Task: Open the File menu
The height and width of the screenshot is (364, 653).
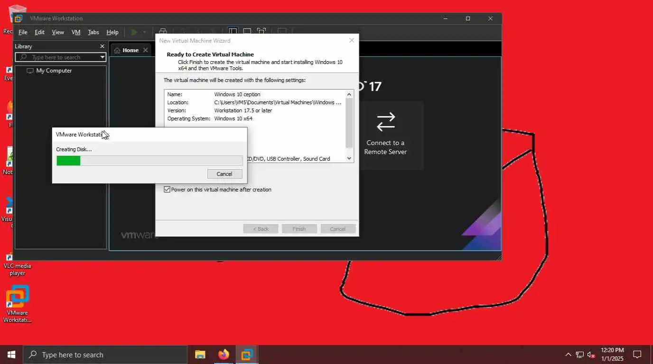Action: click(23, 32)
